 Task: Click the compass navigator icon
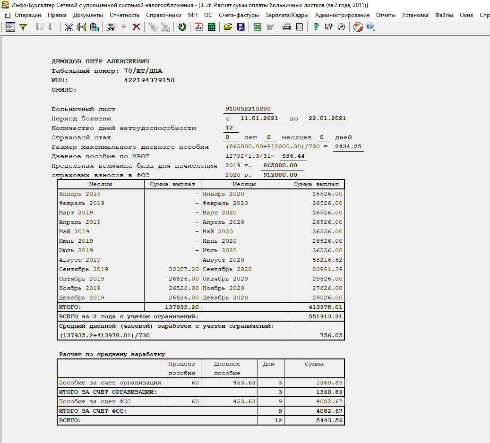click(x=342, y=27)
